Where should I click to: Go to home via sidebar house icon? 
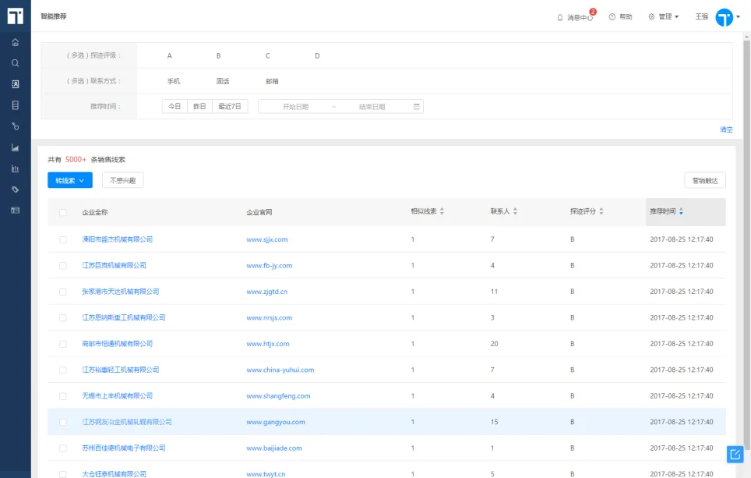(x=15, y=42)
